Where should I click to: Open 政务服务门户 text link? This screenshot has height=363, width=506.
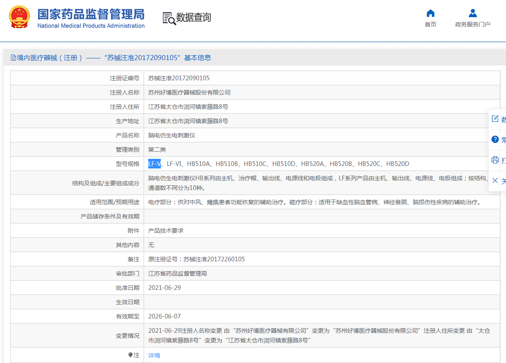(x=473, y=24)
